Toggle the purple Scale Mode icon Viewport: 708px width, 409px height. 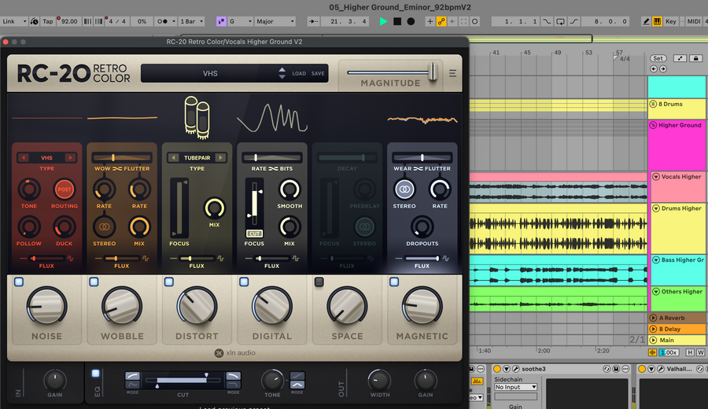coord(221,21)
